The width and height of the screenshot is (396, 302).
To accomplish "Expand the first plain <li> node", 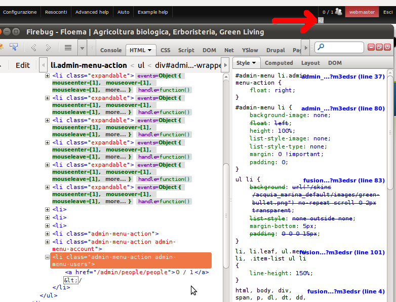I will pyautogui.click(x=47, y=209).
